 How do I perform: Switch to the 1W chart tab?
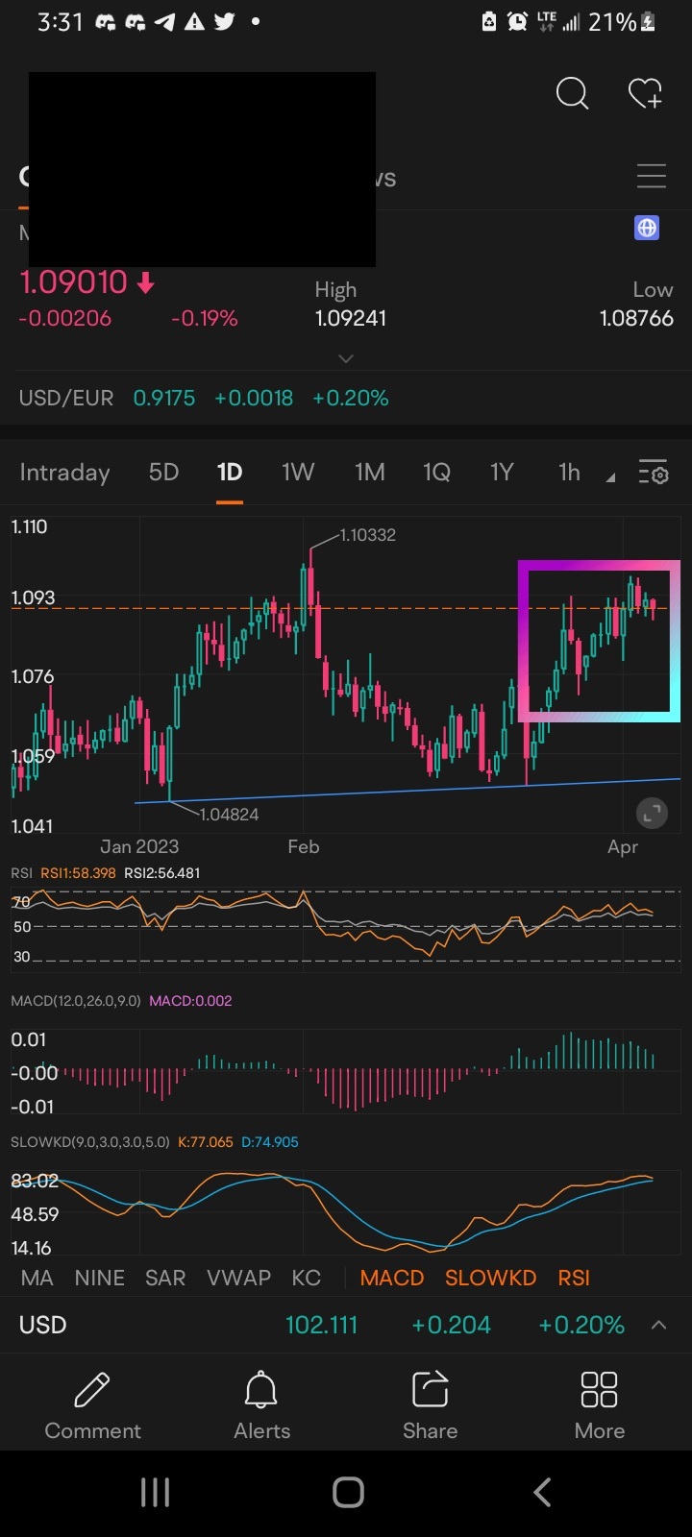pos(298,473)
